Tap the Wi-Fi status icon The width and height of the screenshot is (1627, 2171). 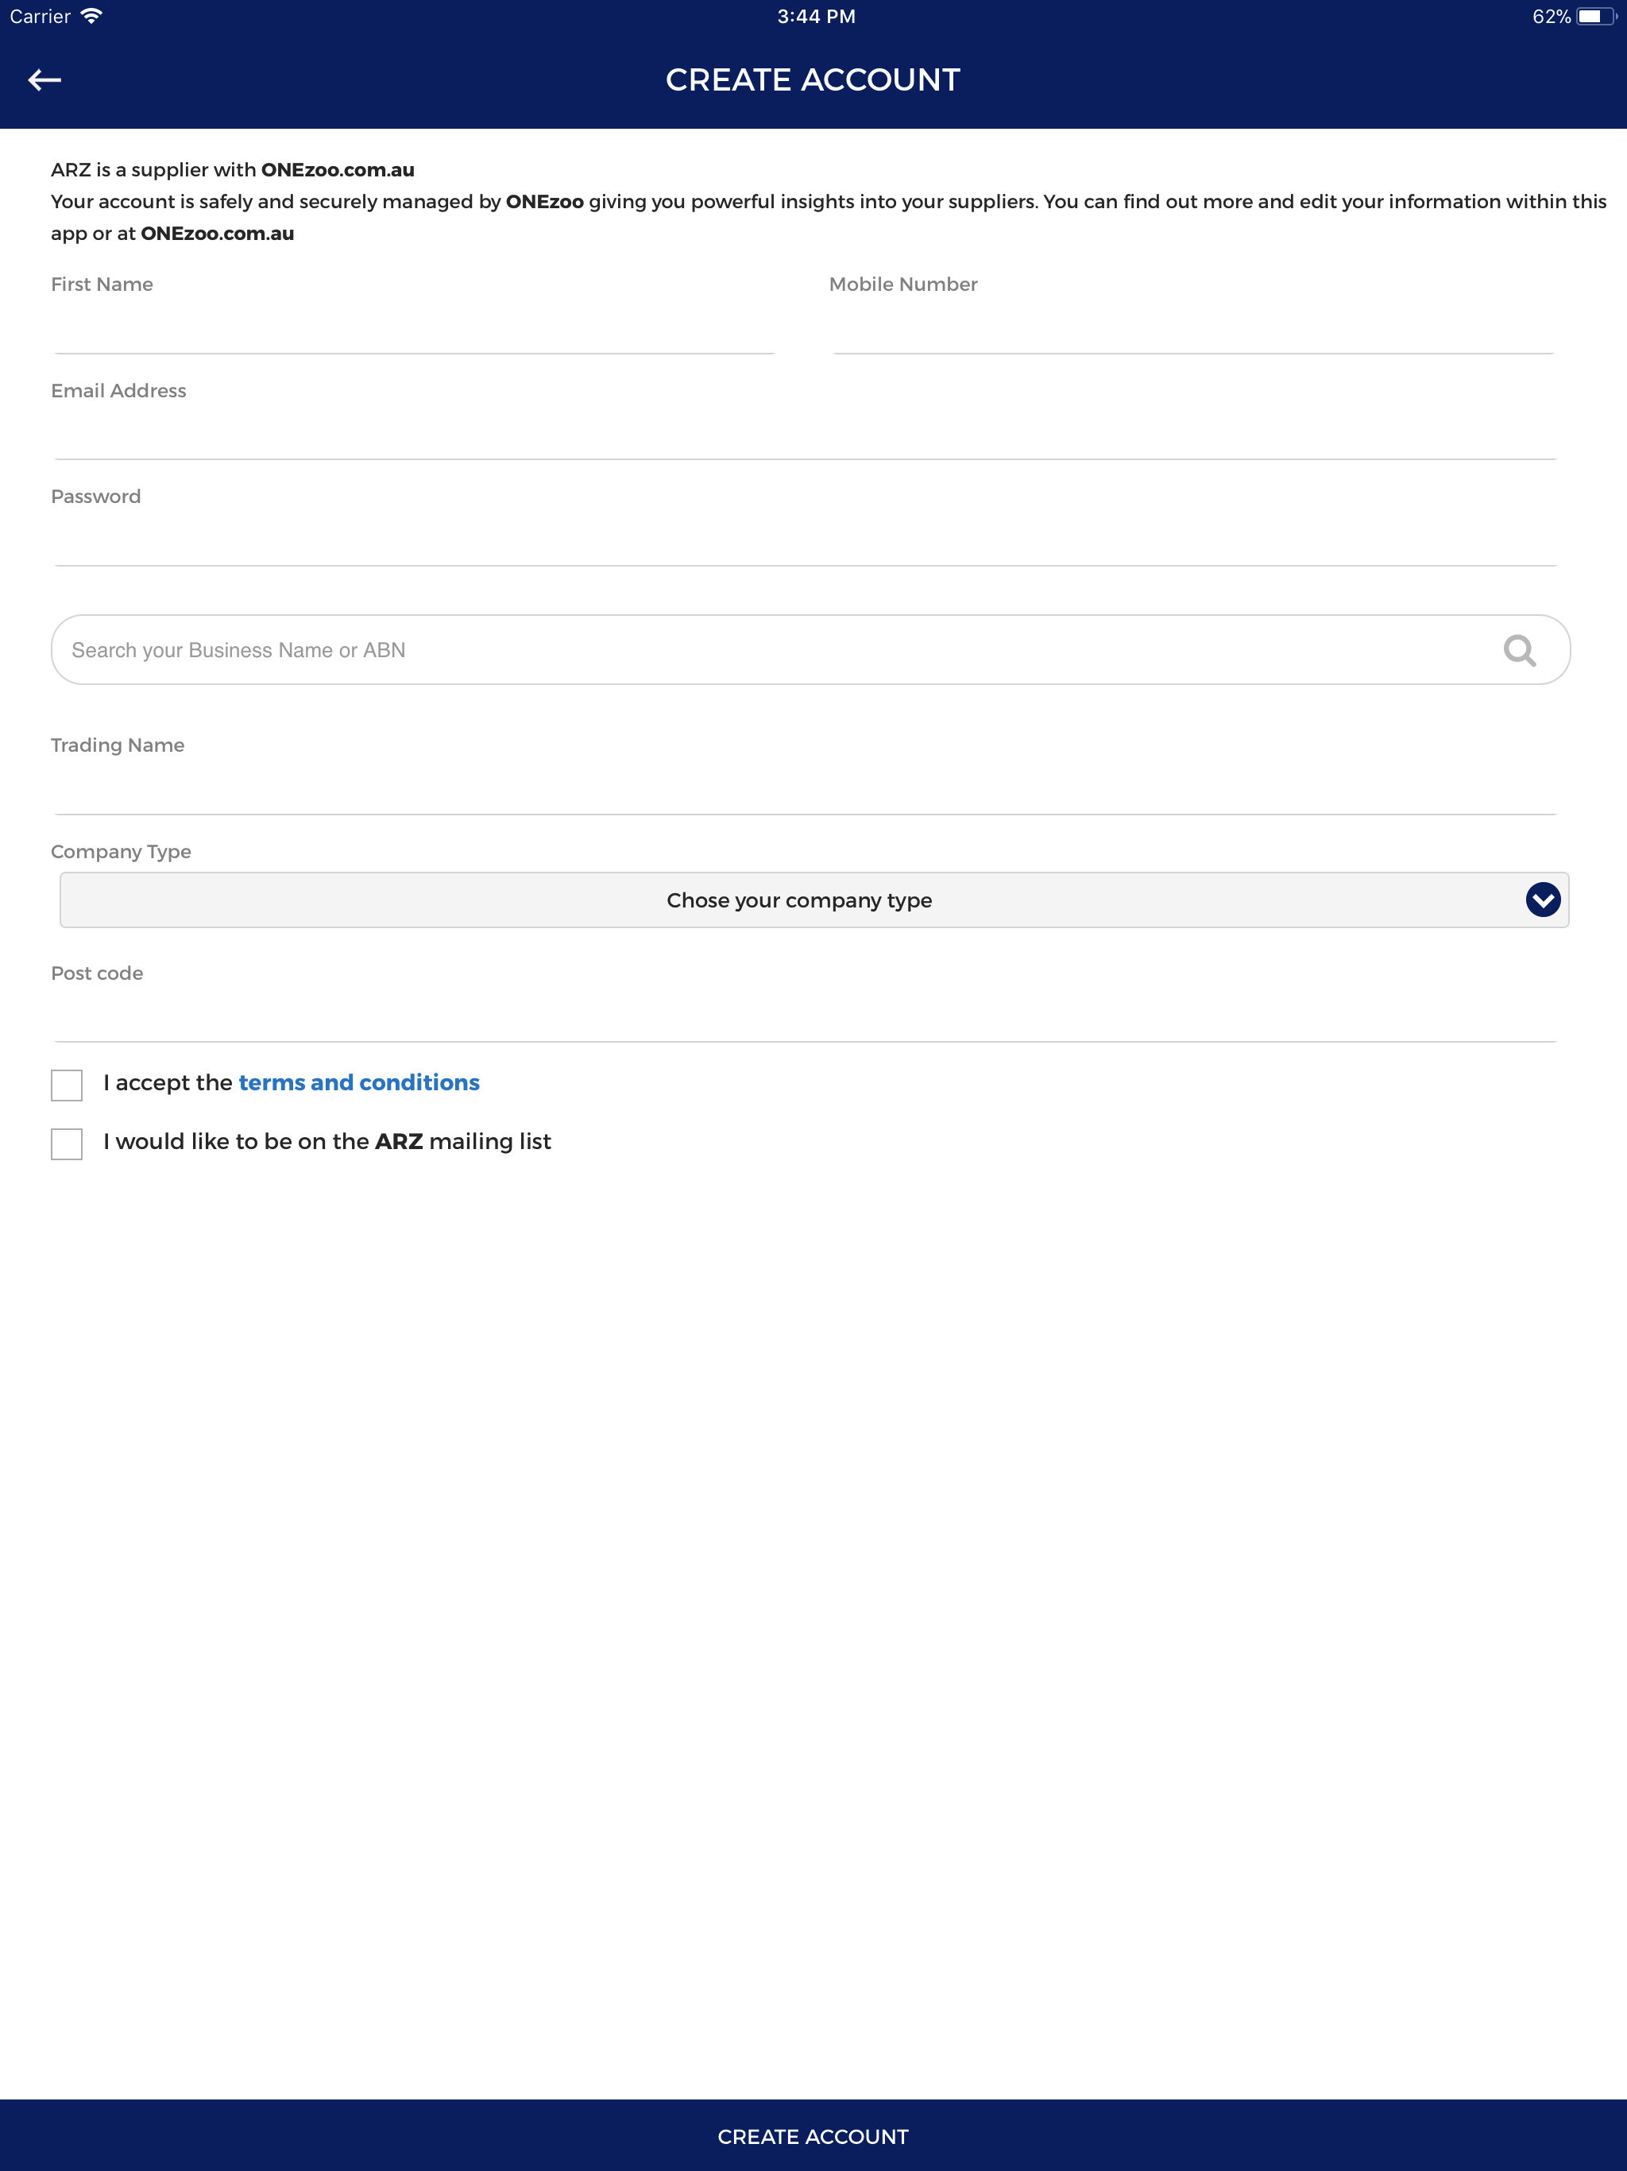[x=91, y=16]
